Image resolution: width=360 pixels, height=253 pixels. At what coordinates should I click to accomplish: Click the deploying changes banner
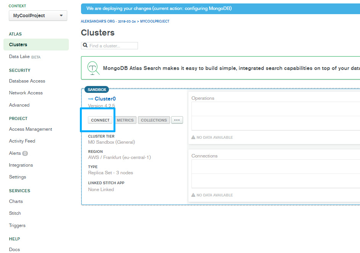pos(221,8)
